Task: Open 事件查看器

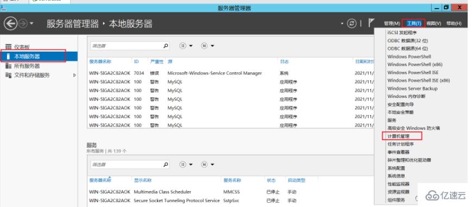Action: pos(398,152)
